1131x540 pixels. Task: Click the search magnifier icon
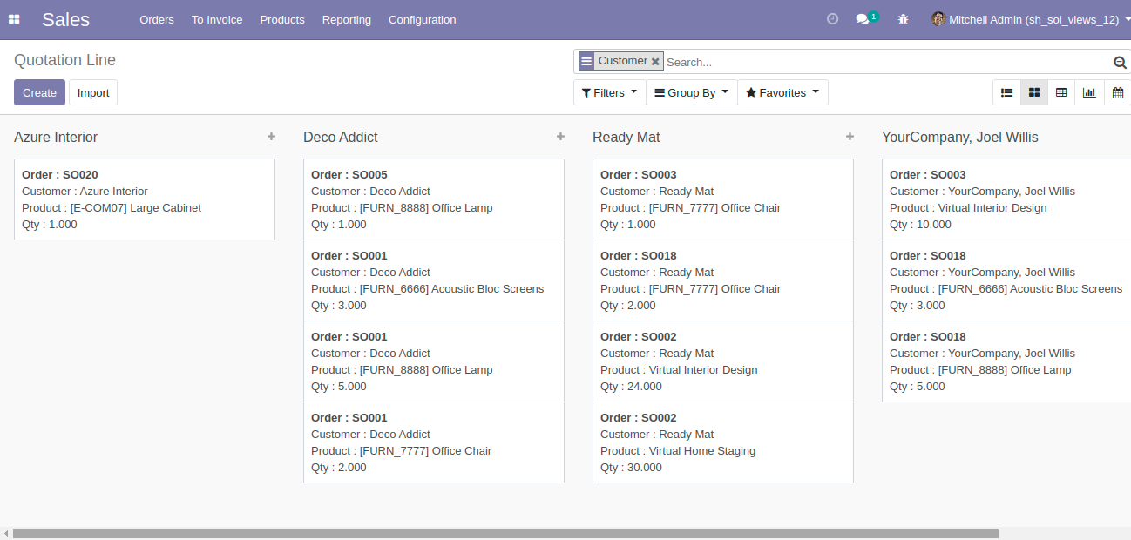(1121, 62)
